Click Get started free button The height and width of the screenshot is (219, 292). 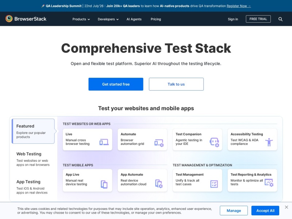click(x=116, y=84)
